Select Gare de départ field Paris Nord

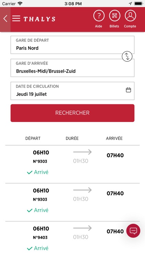(72, 45)
